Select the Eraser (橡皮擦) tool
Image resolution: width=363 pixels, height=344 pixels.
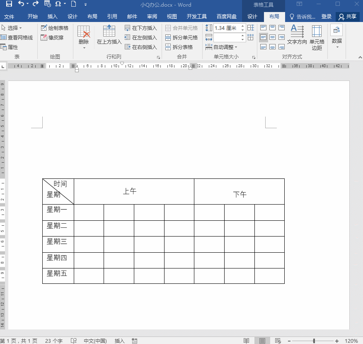52,37
